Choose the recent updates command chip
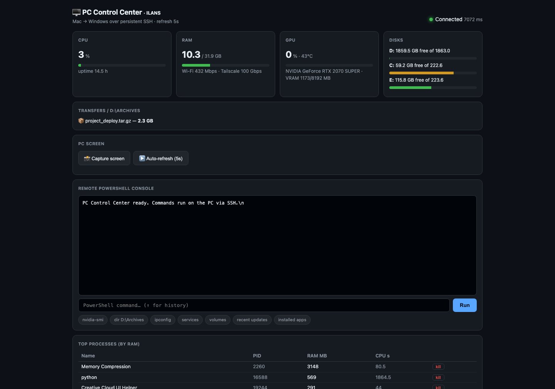The image size is (555, 389). [252, 320]
